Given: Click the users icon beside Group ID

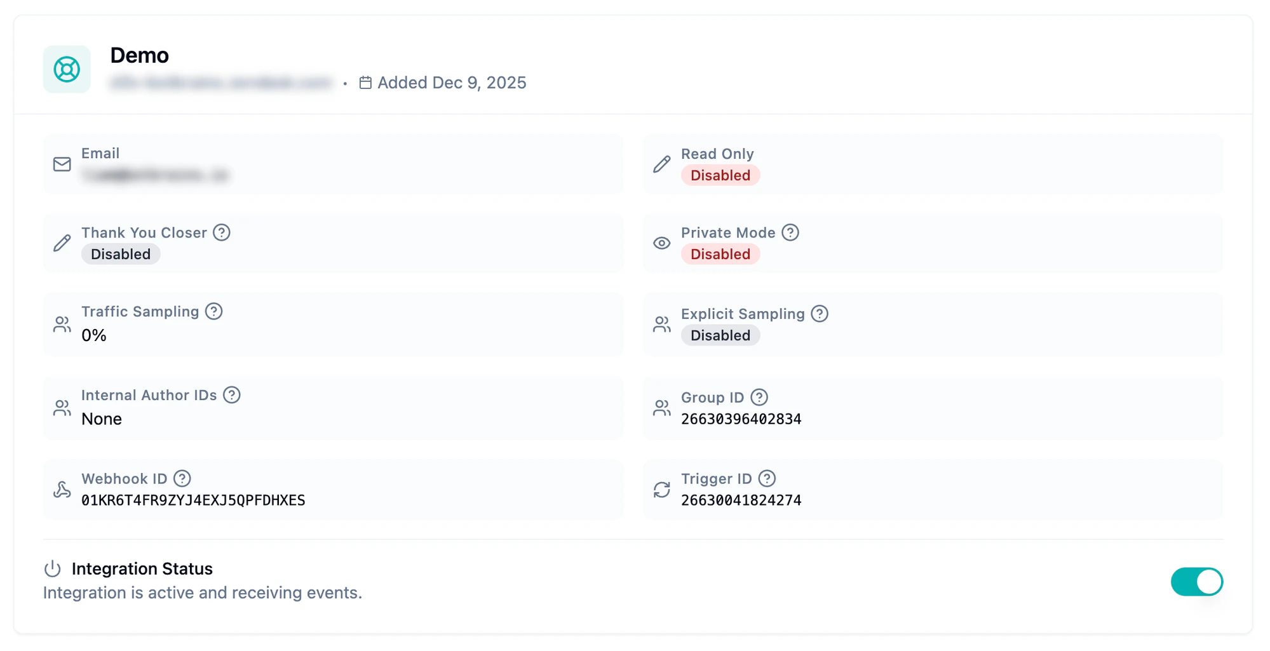Looking at the screenshot, I should coord(662,408).
